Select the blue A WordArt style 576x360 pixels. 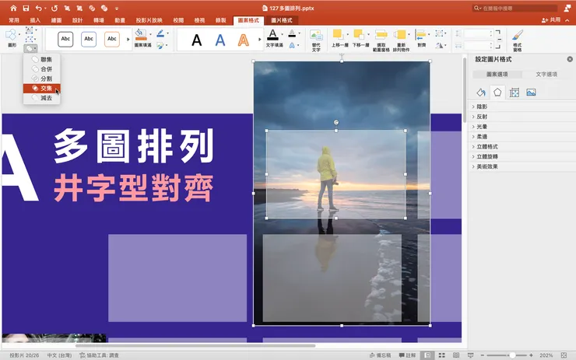(220, 40)
